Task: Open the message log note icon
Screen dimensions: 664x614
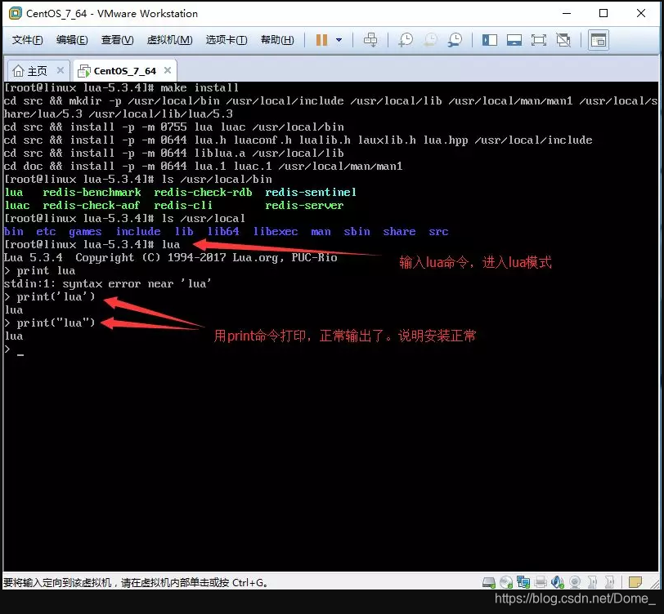Action: coord(635,583)
